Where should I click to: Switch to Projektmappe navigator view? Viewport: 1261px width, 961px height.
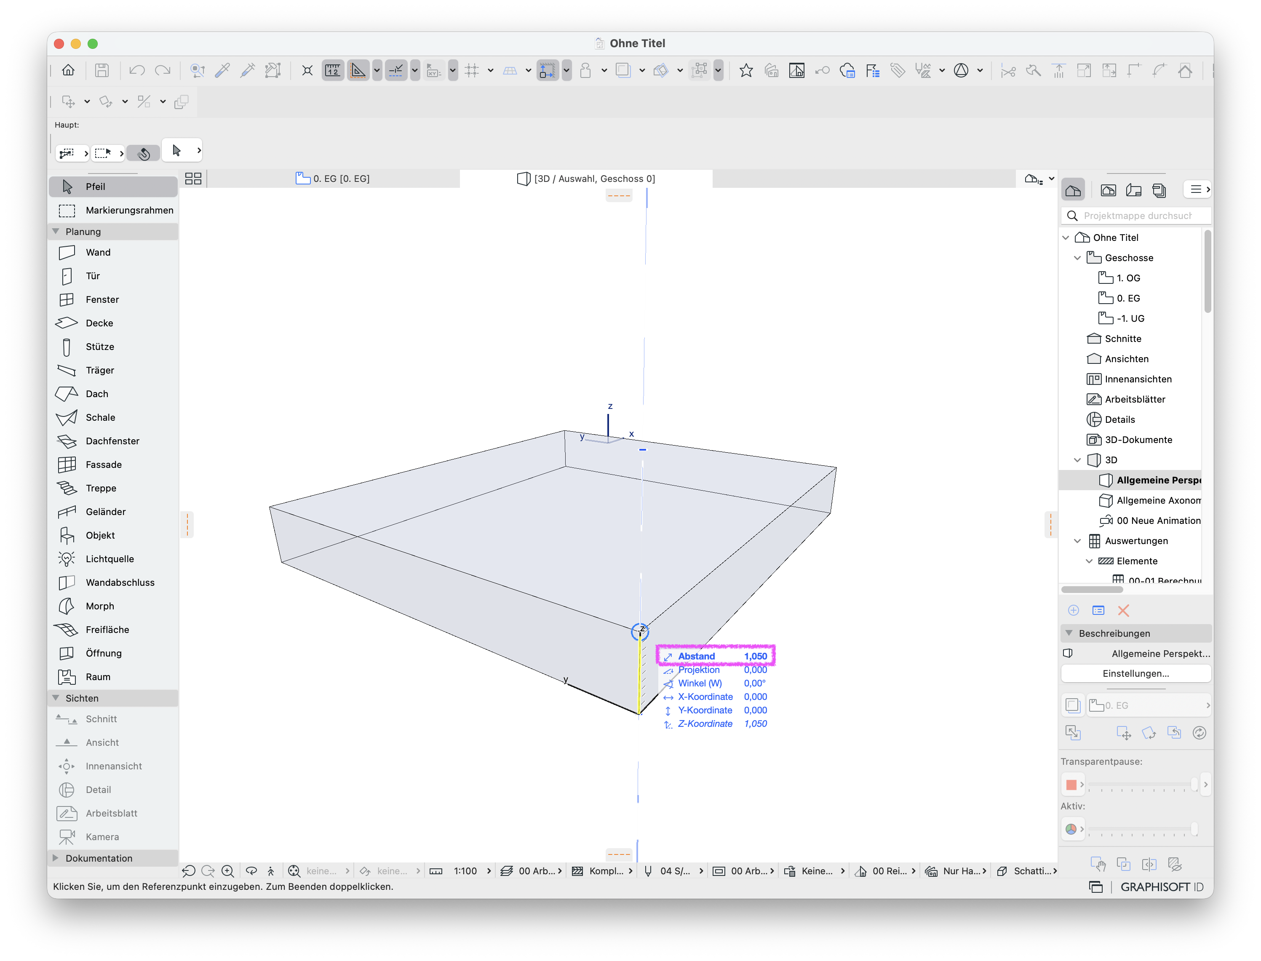(1073, 190)
